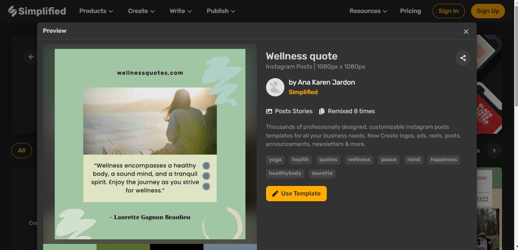The height and width of the screenshot is (250, 518).
Task: Close the Preview dialog with the X
Action: pyautogui.click(x=466, y=32)
